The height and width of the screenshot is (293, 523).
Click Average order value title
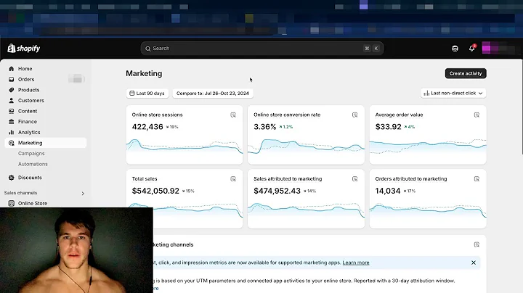tap(399, 115)
